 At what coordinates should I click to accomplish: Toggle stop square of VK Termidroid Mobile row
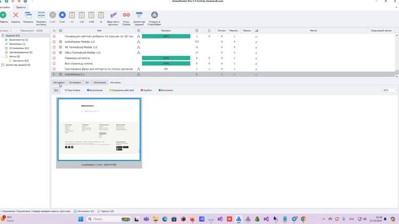click(x=54, y=47)
